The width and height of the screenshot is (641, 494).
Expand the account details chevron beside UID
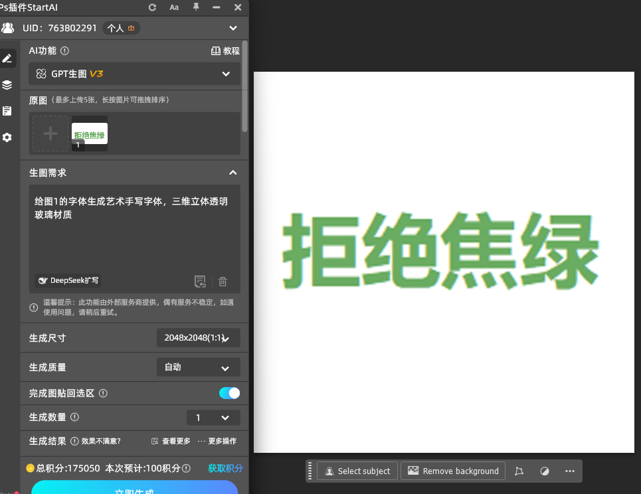[x=233, y=28]
